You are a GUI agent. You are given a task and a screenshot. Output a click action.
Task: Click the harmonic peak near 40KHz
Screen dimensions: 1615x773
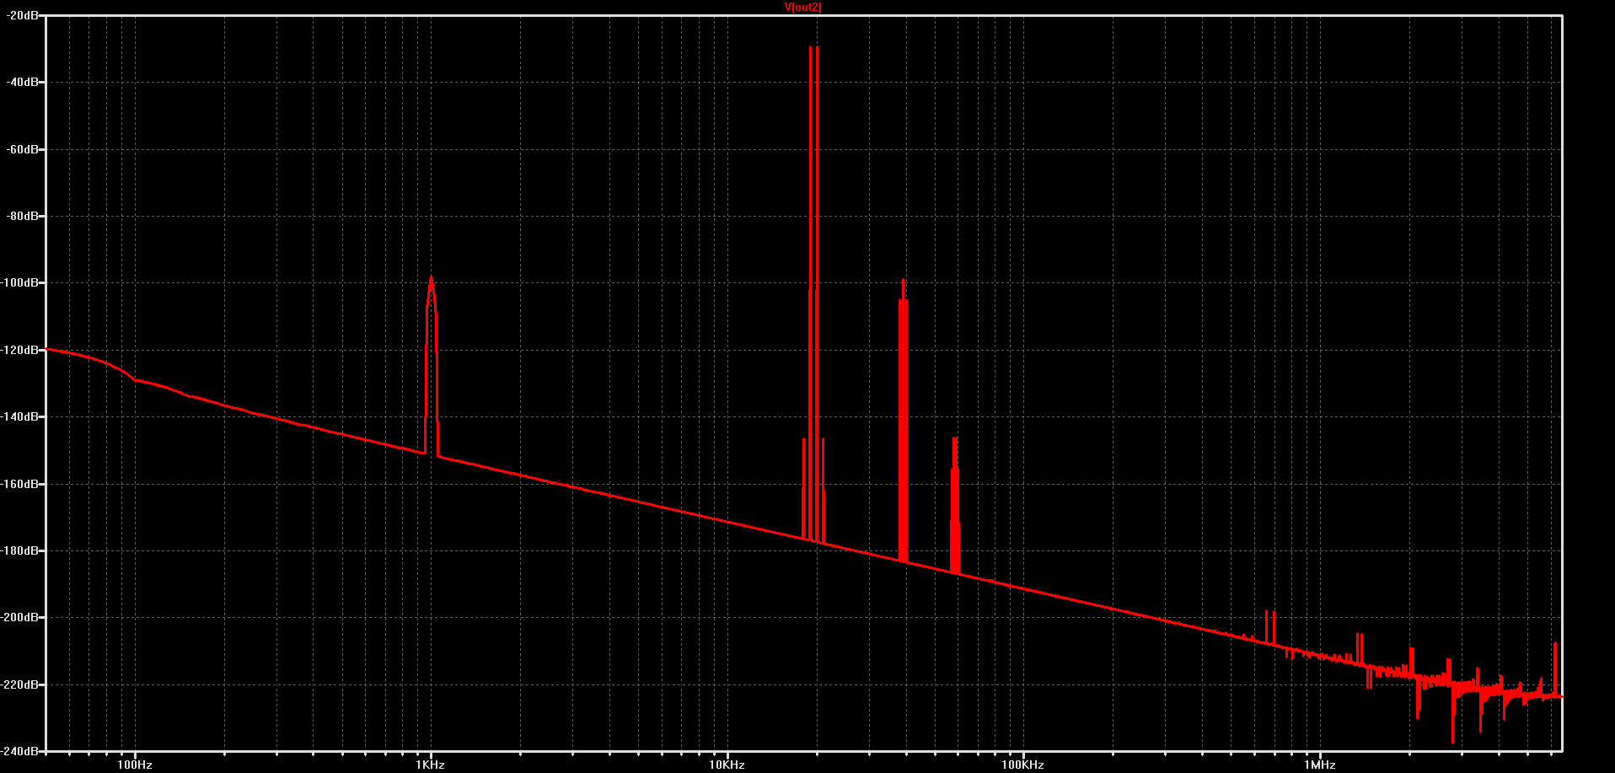[x=903, y=282]
